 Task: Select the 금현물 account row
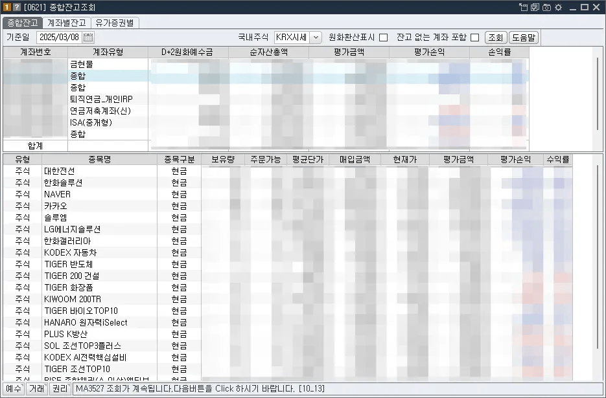coord(266,65)
